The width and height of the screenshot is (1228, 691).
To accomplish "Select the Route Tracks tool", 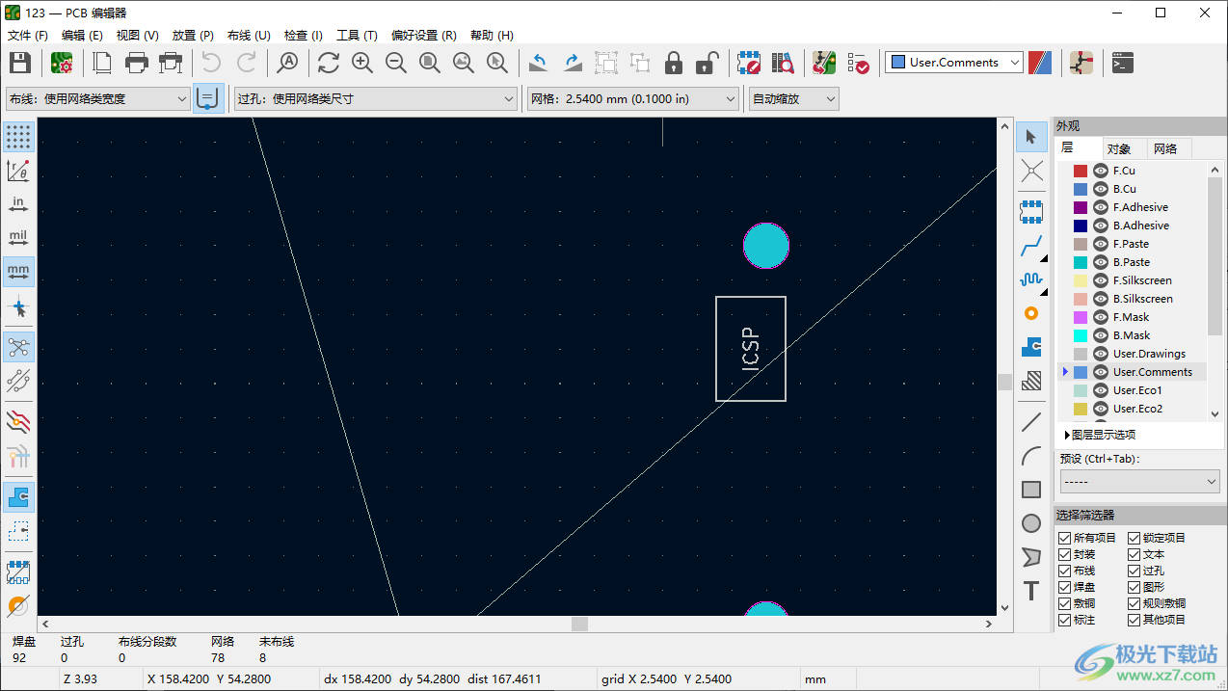I will coord(1030,247).
